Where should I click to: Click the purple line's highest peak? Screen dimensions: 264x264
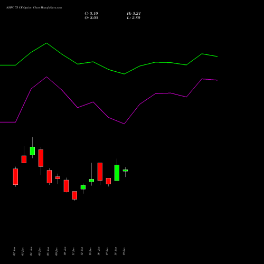[46, 77]
